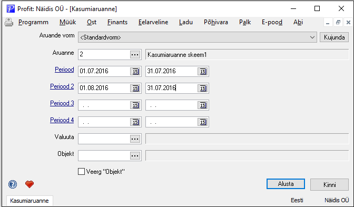Click the Profit app logo in title bar
354x207 pixels.
pos(11,9)
